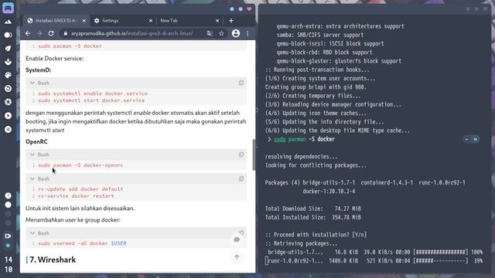This screenshot has width=495, height=278.
Task: Close the New Tab tab
Action: point(217,21)
